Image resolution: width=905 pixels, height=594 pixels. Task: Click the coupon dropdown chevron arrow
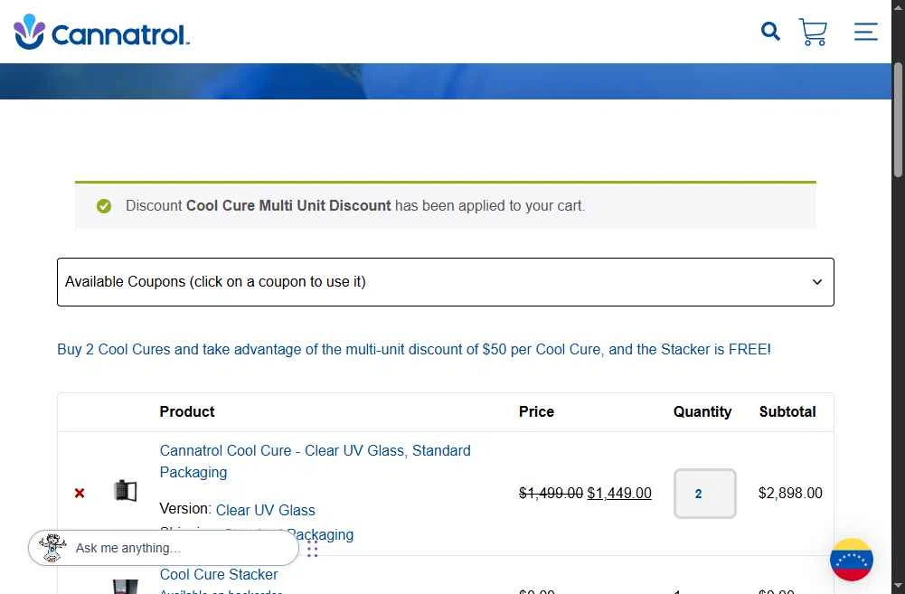[x=817, y=282]
